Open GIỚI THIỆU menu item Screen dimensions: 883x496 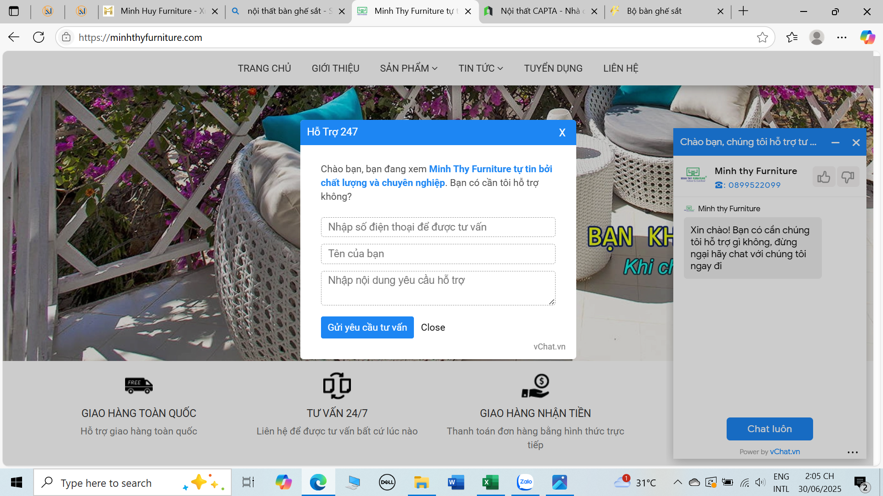pyautogui.click(x=335, y=68)
